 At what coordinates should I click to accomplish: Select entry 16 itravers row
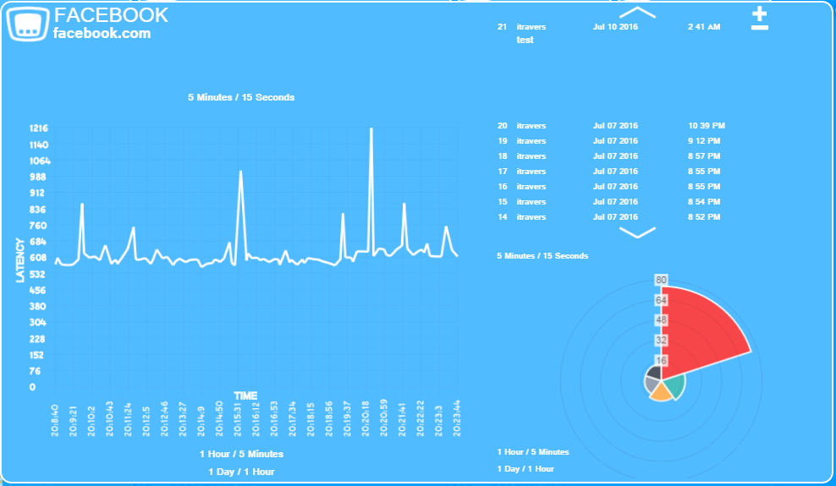pyautogui.click(x=609, y=186)
